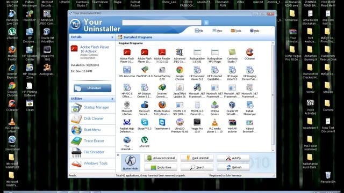Click the Empty Gone button
The height and width of the screenshot is (193, 344).
[x=161, y=167]
